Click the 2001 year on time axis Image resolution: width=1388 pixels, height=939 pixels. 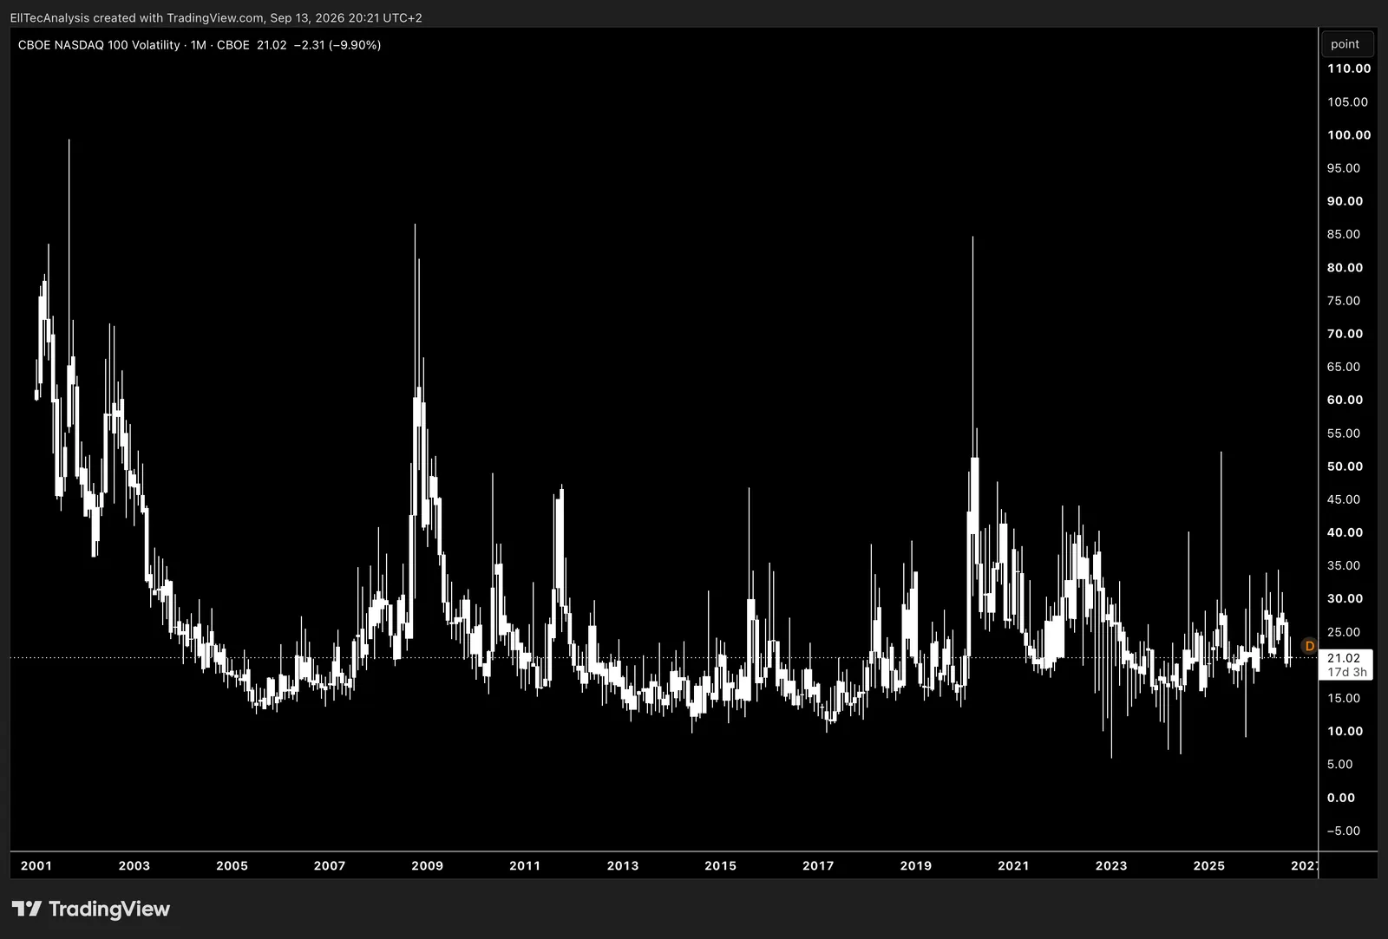click(36, 865)
